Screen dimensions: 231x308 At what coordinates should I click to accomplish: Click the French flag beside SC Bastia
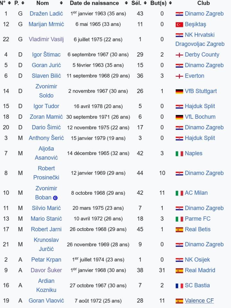(179, 286)
